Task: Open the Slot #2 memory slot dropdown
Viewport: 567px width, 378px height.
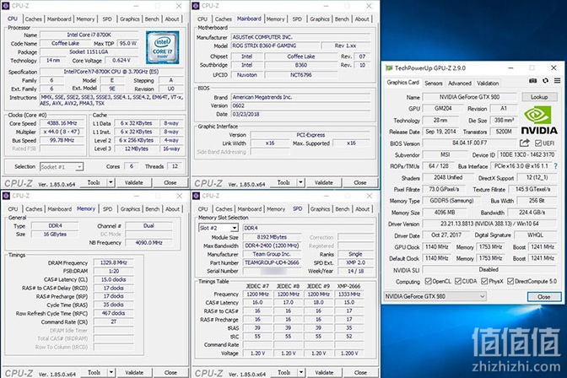Action: pyautogui.click(x=219, y=228)
